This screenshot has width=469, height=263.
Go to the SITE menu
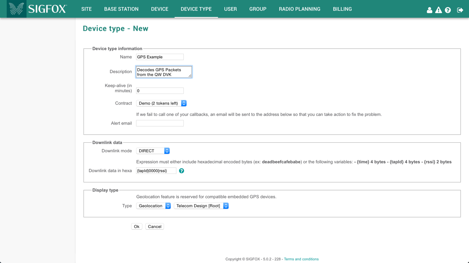pos(86,9)
